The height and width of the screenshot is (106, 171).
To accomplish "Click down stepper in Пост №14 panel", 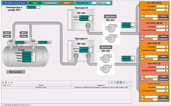I will 142,79.
